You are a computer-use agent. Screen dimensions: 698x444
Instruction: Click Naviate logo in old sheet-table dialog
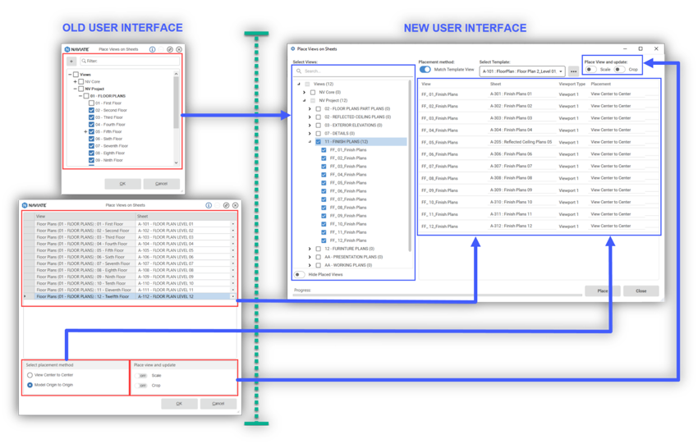coord(34,205)
